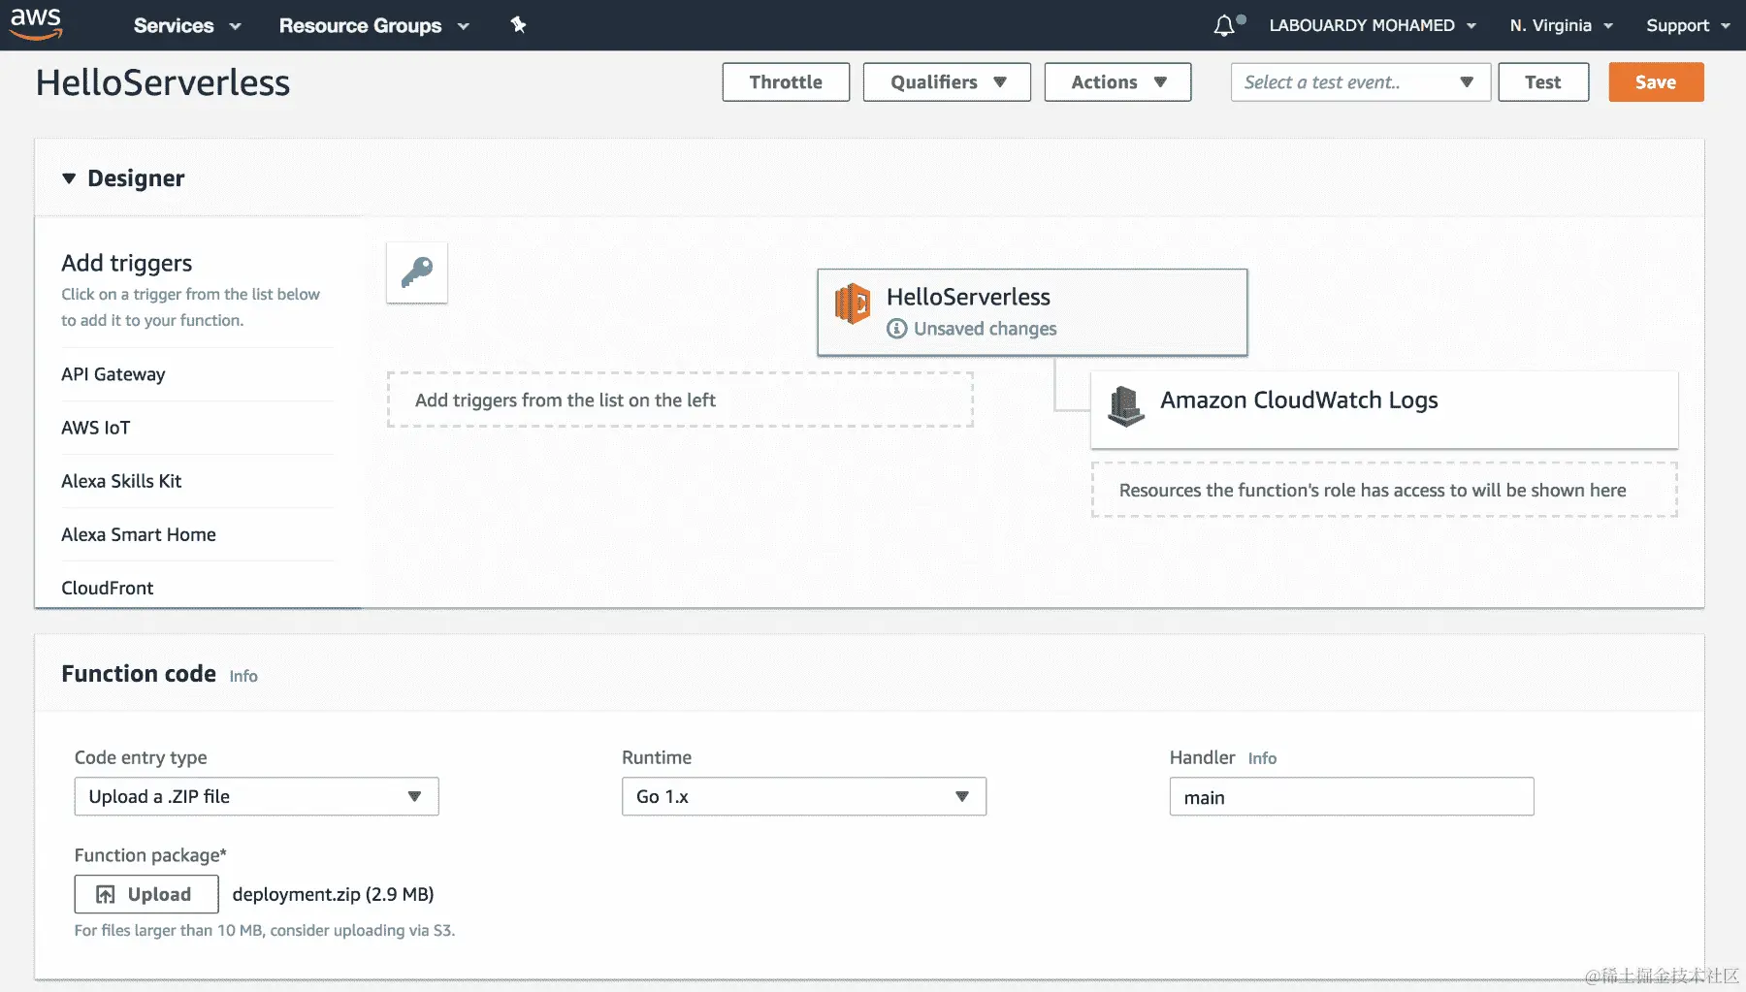1746x992 pixels.
Task: Click the Upload function package button
Action: (x=146, y=894)
